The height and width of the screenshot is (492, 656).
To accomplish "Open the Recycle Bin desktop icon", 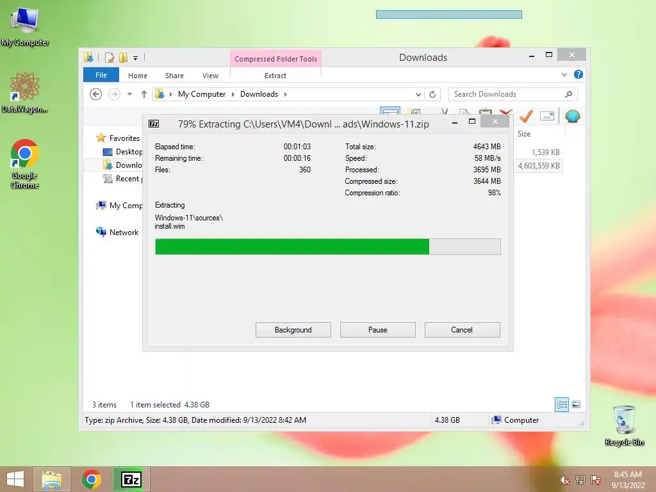I will [x=624, y=425].
